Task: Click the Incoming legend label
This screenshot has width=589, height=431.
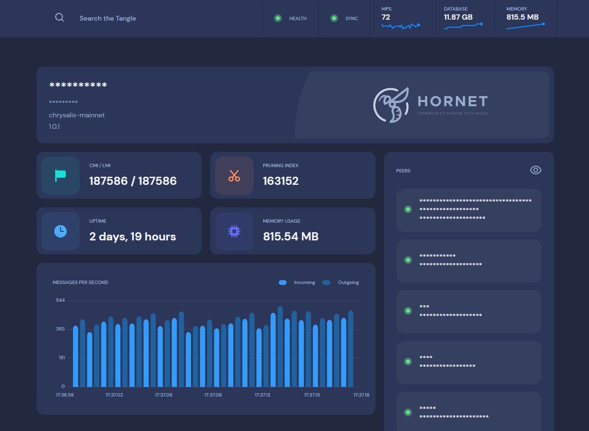Action: pyautogui.click(x=304, y=283)
